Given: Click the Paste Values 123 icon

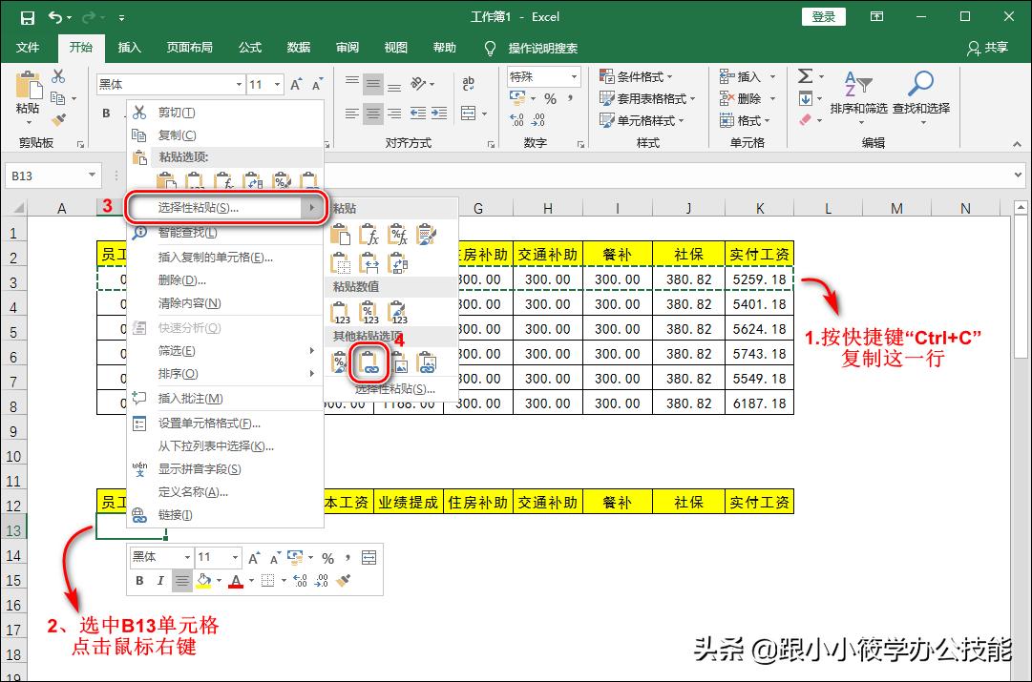Looking at the screenshot, I should [x=339, y=310].
